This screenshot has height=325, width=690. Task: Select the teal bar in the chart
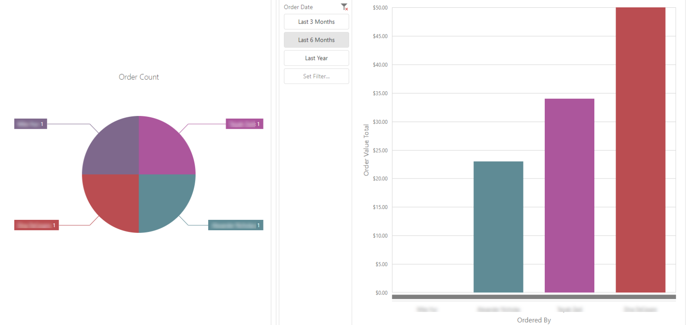pyautogui.click(x=498, y=227)
